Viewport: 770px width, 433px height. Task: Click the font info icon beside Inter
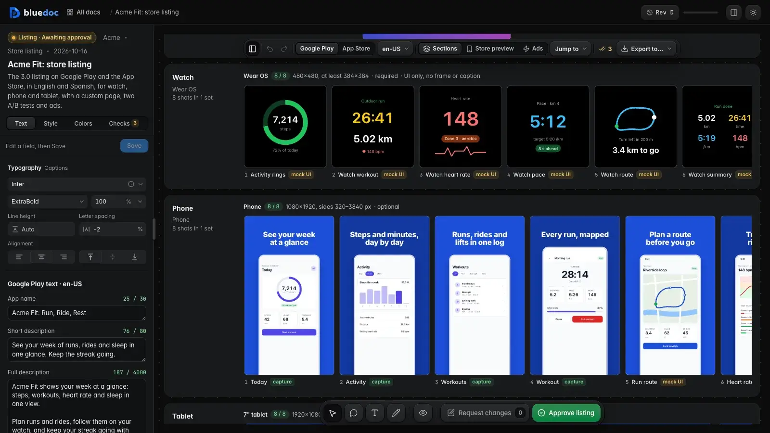(x=131, y=184)
